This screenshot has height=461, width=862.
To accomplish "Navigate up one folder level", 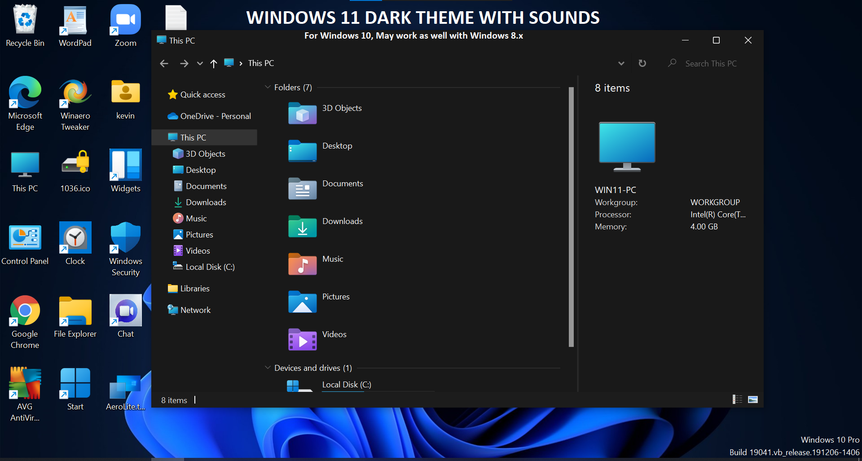I will pos(214,64).
